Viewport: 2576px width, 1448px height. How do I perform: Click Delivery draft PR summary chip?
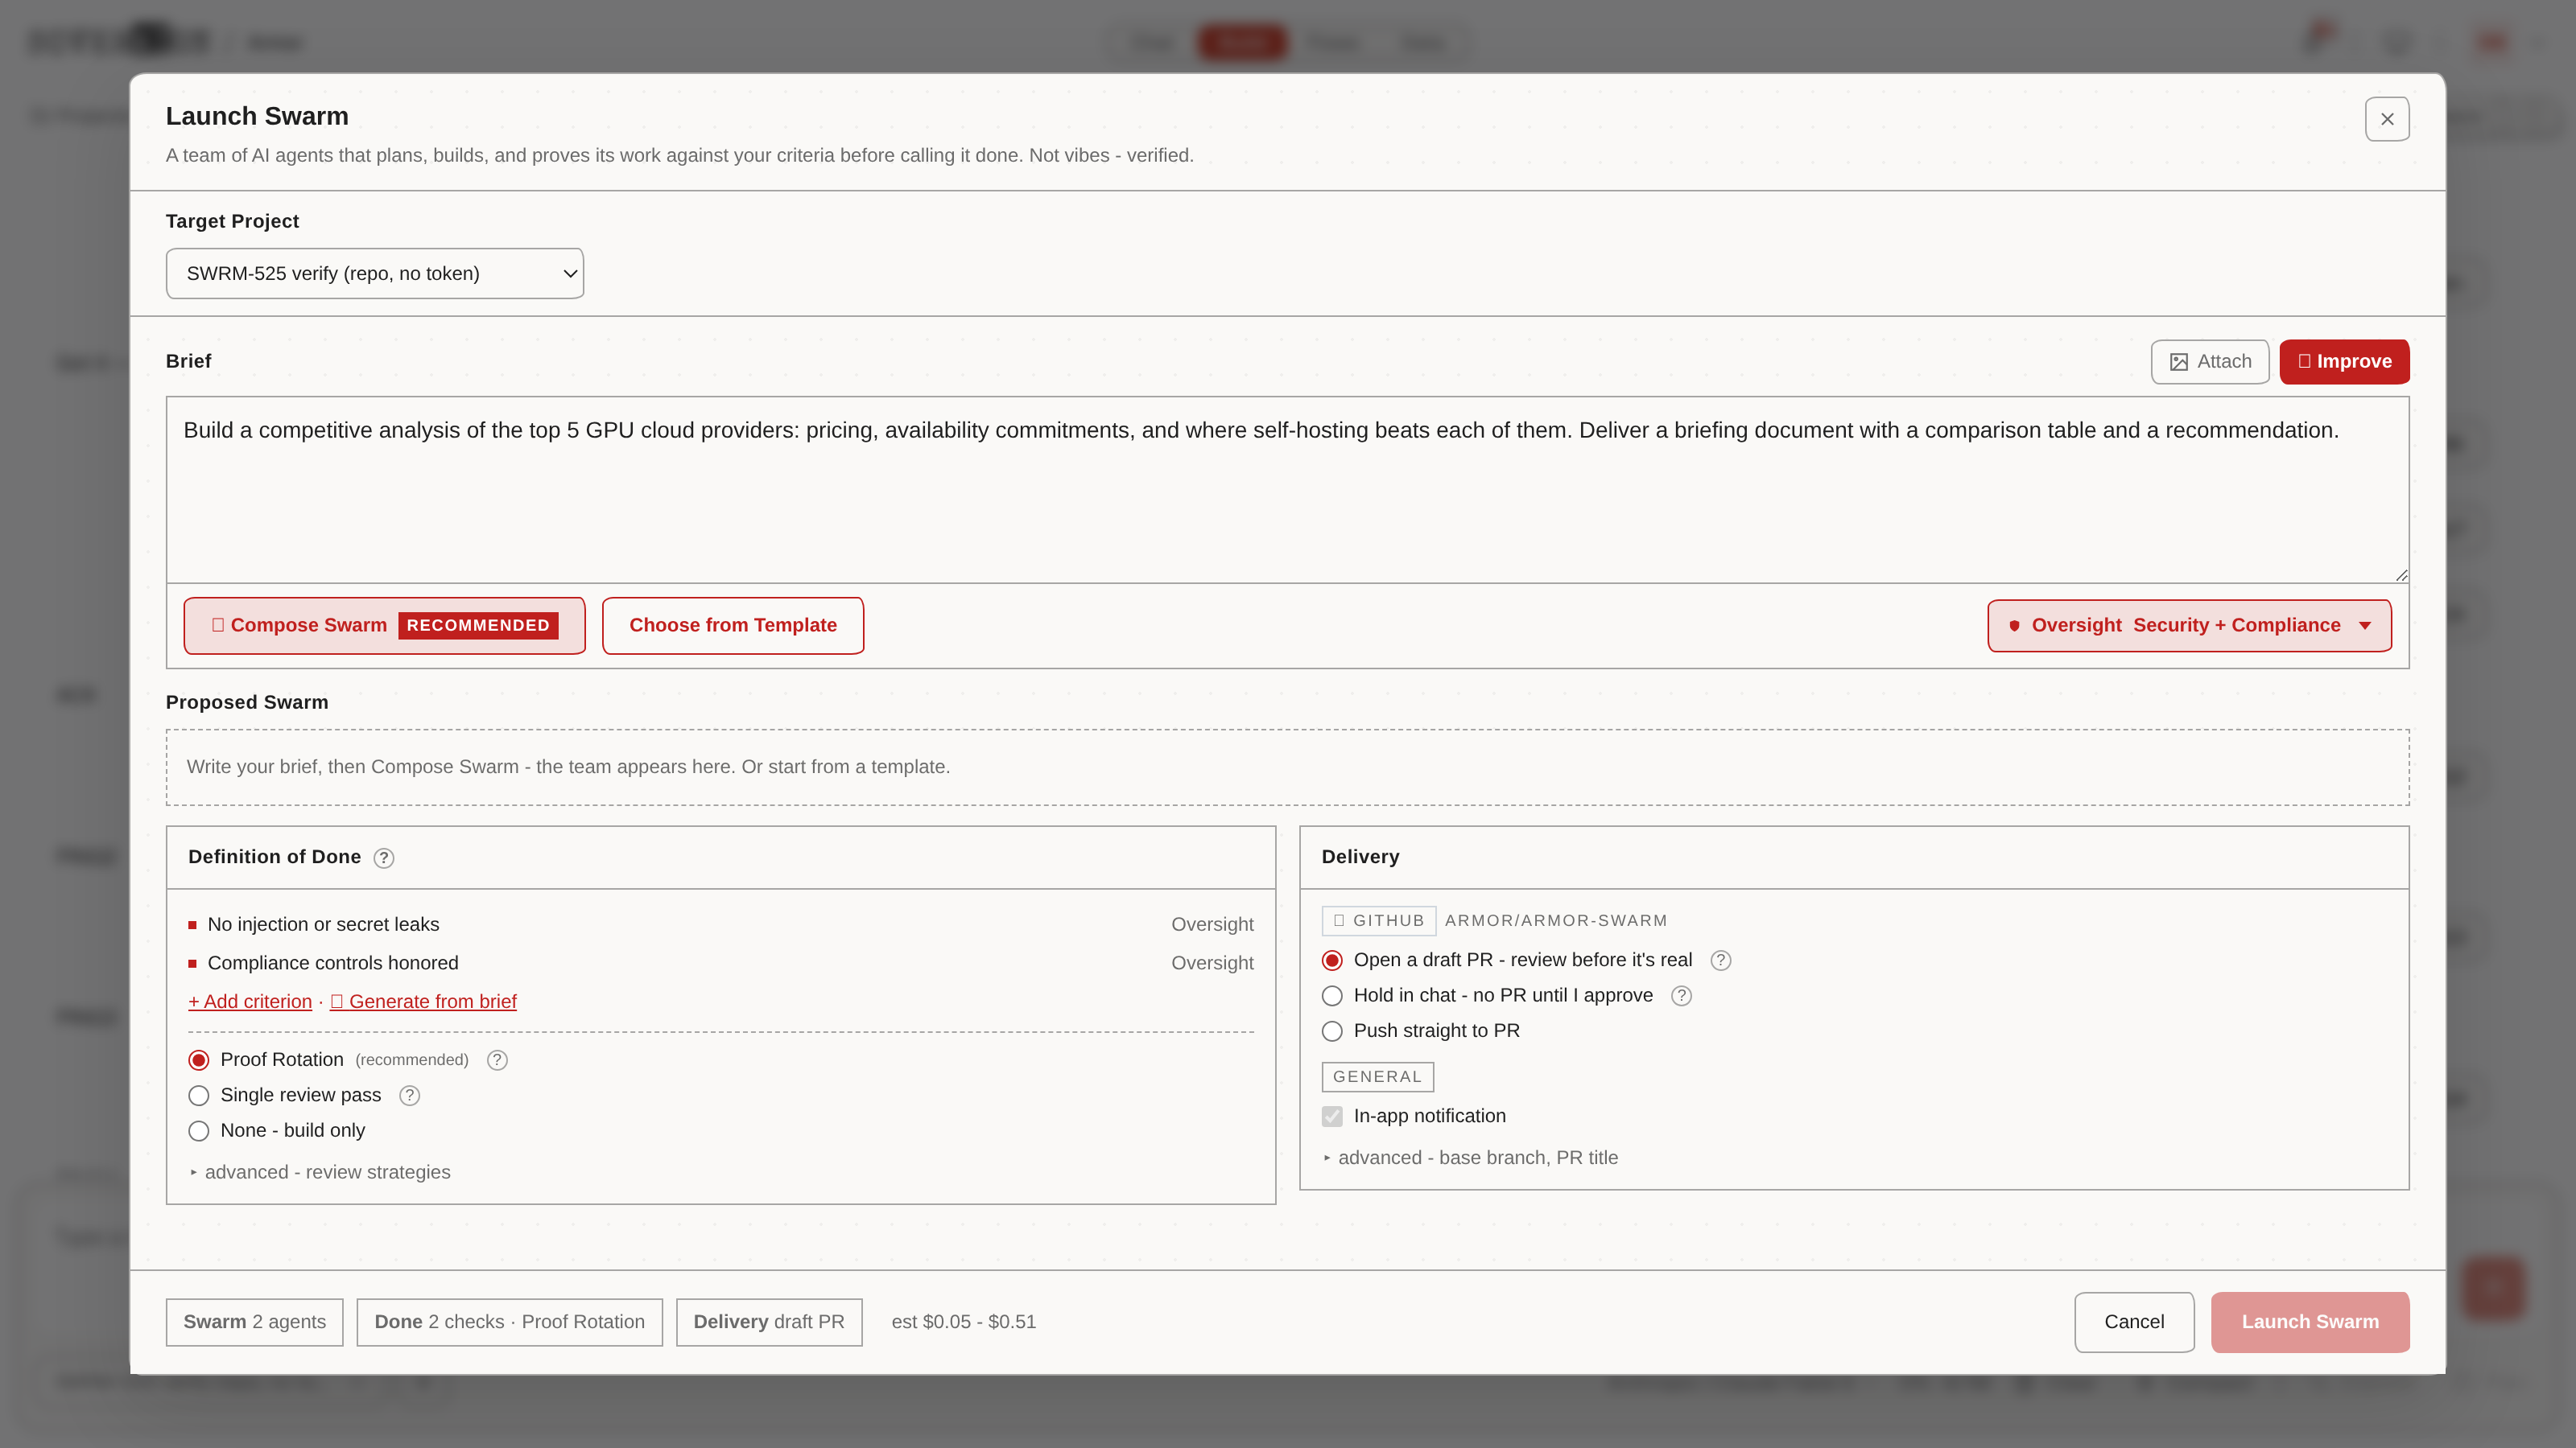click(x=769, y=1322)
